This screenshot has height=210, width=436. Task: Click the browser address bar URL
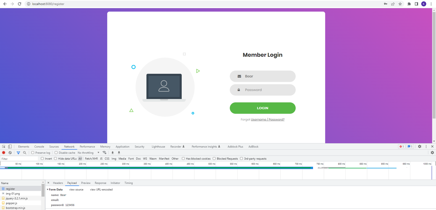[x=48, y=4]
